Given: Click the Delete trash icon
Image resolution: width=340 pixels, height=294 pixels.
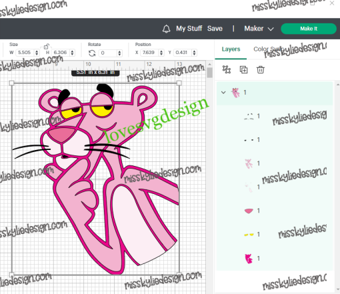Looking at the screenshot, I should click(x=261, y=70).
